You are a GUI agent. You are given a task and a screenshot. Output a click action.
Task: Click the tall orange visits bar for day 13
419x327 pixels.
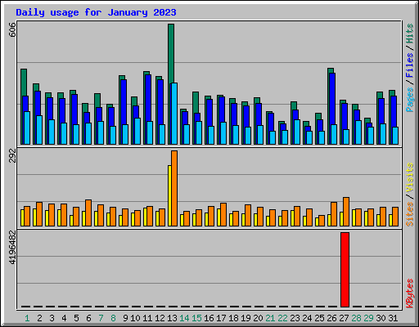pos(174,188)
